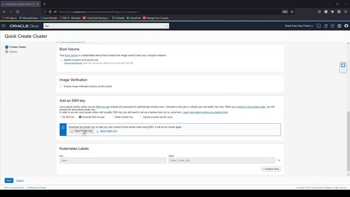Open the browser extensions icon
The width and height of the screenshot is (350, 197).
click(x=339, y=11)
